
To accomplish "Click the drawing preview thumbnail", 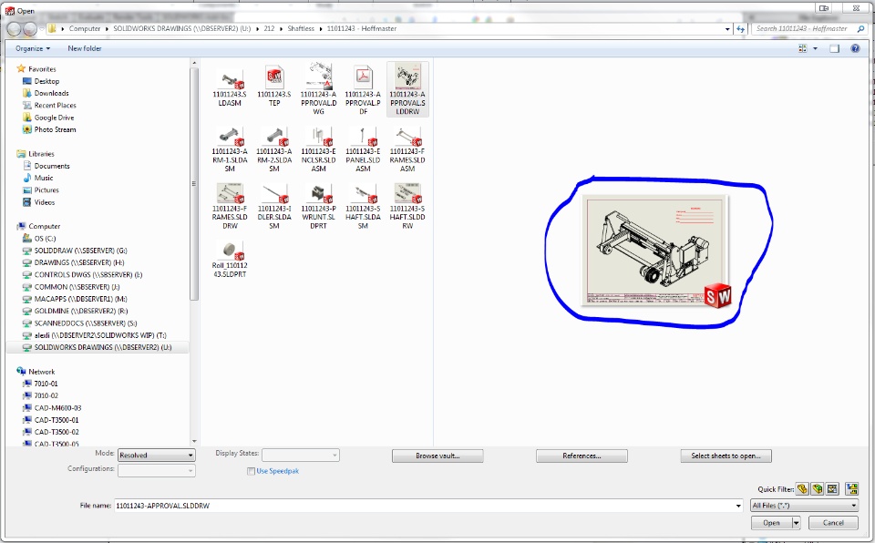I will [x=655, y=250].
